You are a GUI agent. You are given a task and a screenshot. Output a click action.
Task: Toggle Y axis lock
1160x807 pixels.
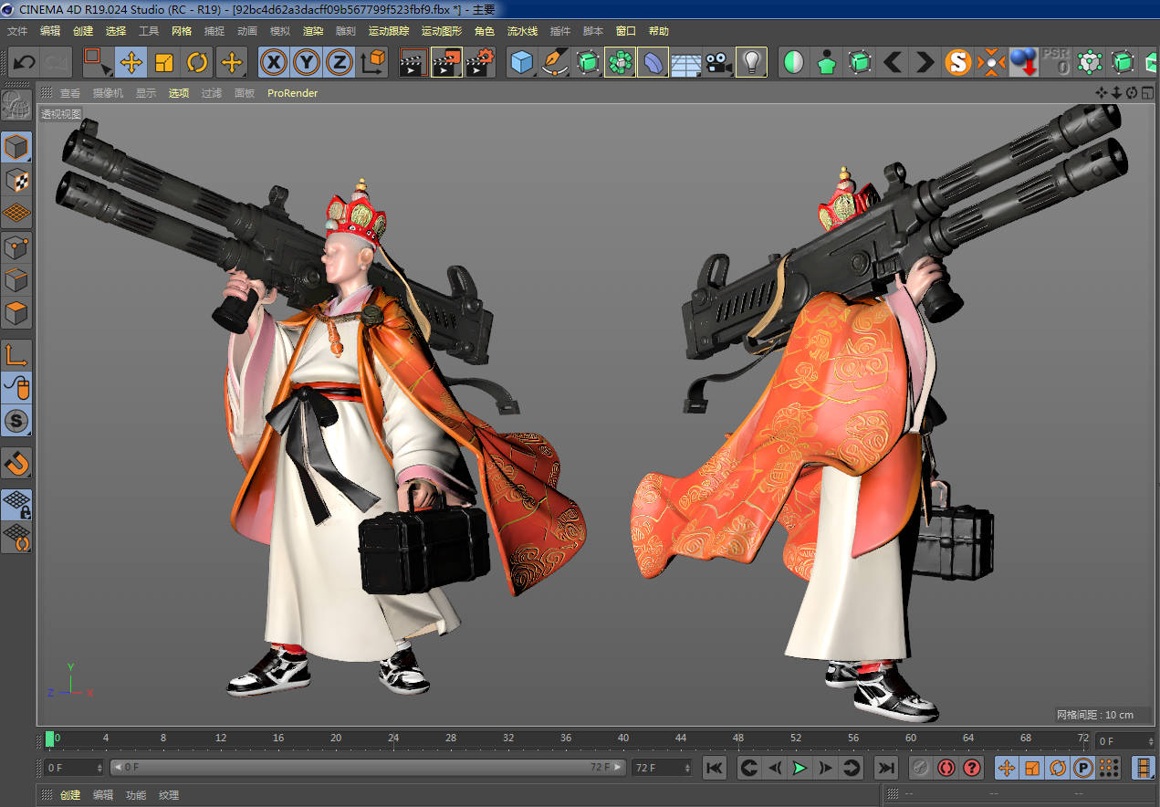[307, 63]
